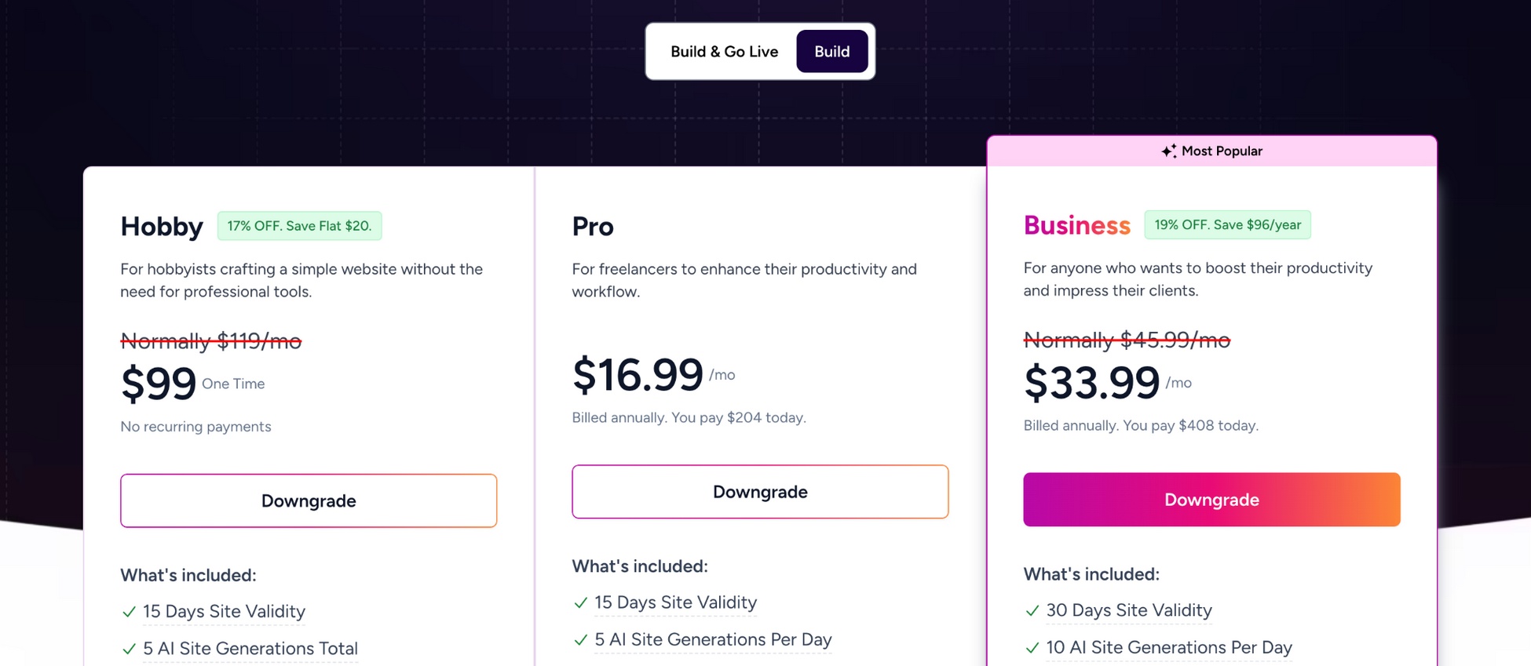This screenshot has width=1531, height=666.
Task: Select the Pro plan heading
Action: (x=593, y=227)
